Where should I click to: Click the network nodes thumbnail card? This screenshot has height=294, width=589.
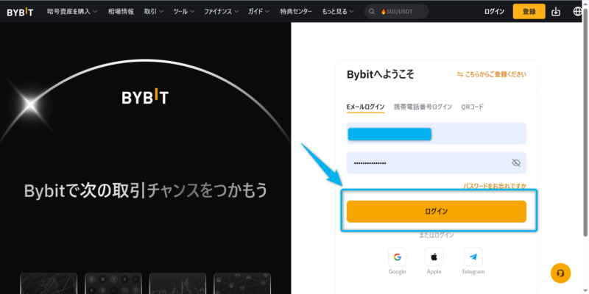click(x=242, y=283)
